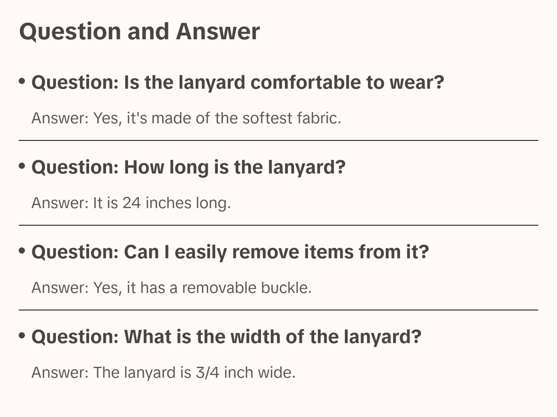Click the divider below the removable buckle answer
The width and height of the screenshot is (557, 417).
(278, 310)
